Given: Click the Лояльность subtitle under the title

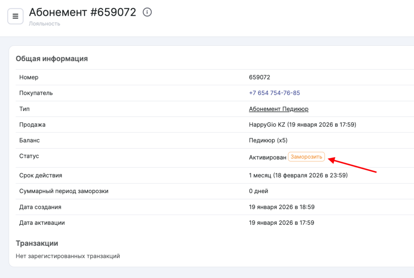Looking at the screenshot, I should (x=44, y=24).
